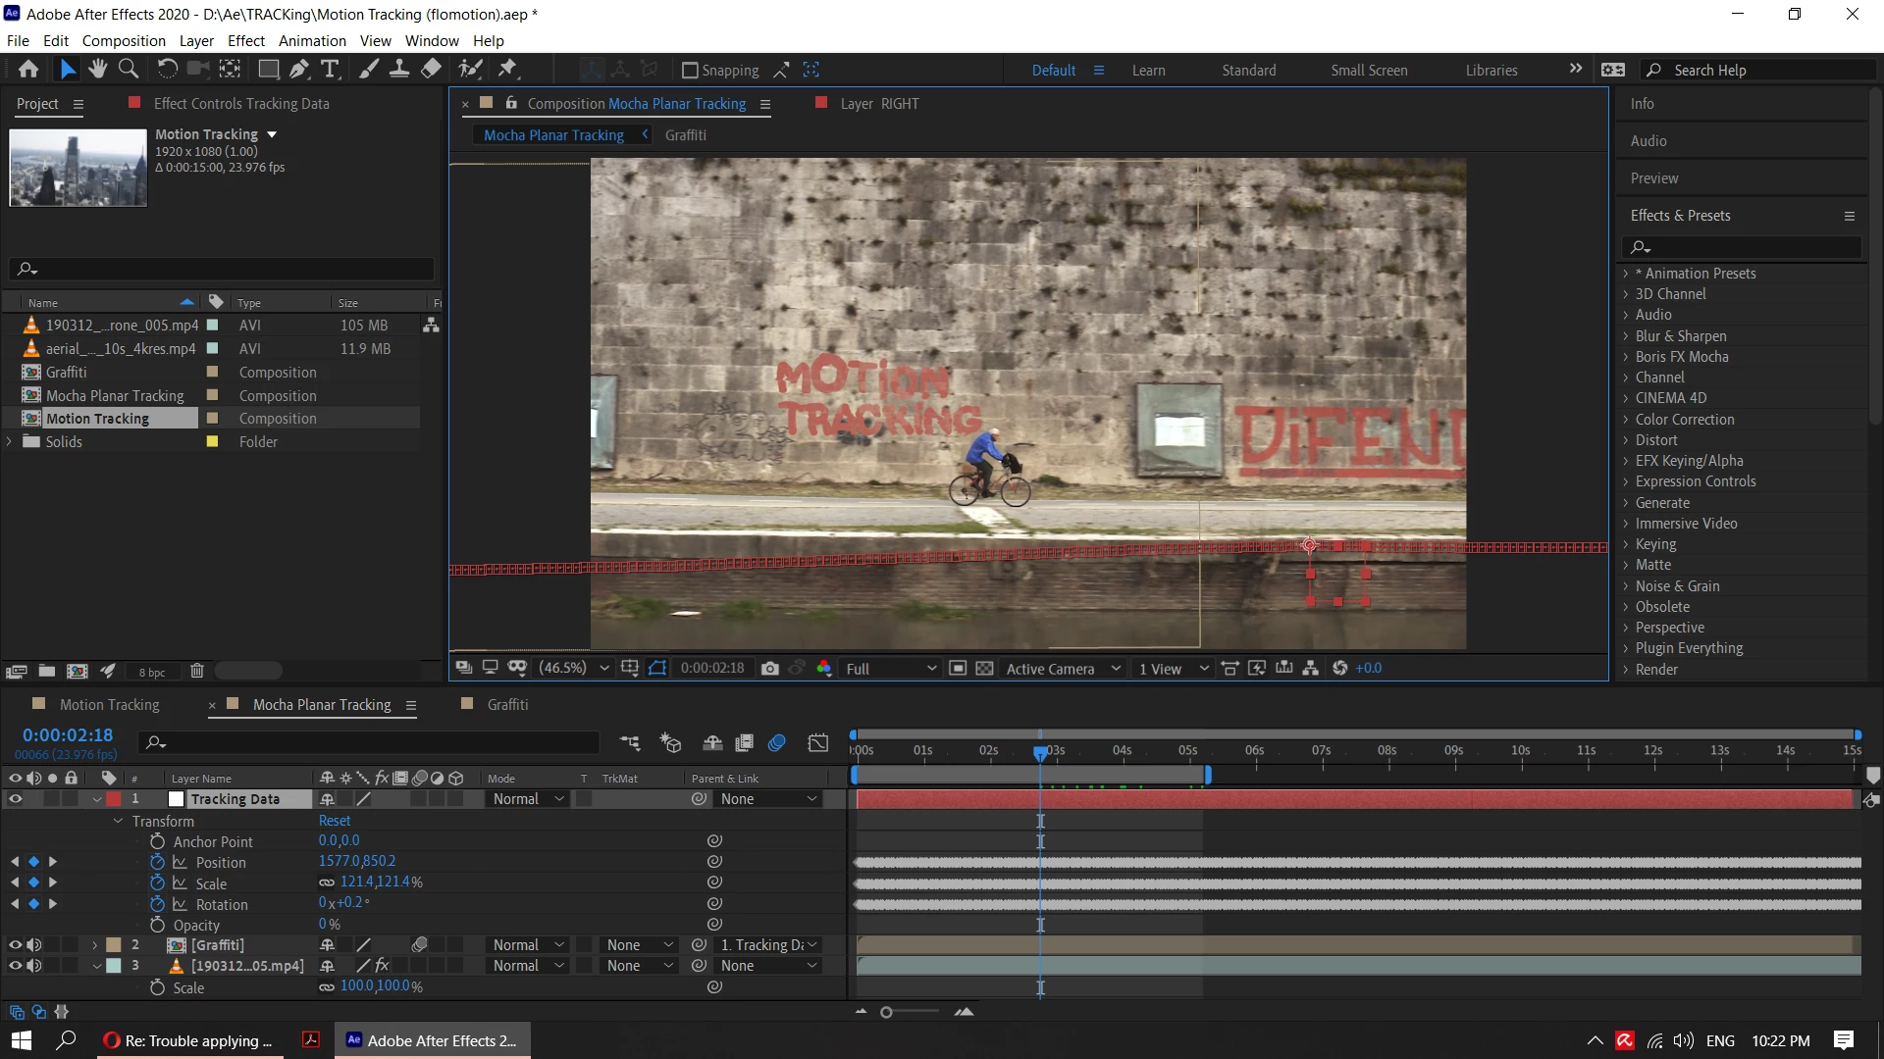Toggle Position stopwatch on Tracking Data
This screenshot has width=1884, height=1059.
(x=157, y=862)
